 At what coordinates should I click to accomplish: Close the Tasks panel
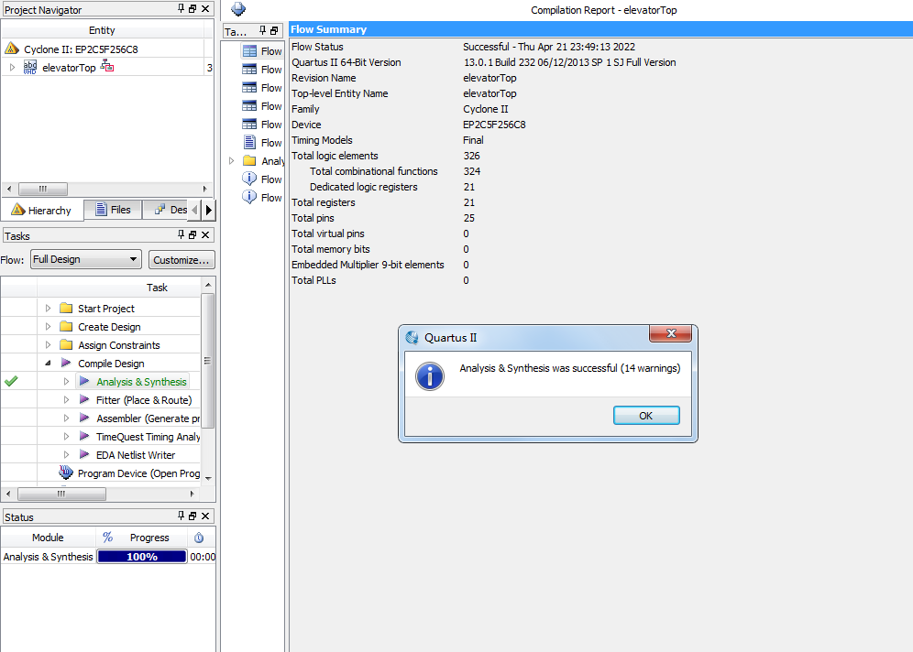click(x=205, y=235)
